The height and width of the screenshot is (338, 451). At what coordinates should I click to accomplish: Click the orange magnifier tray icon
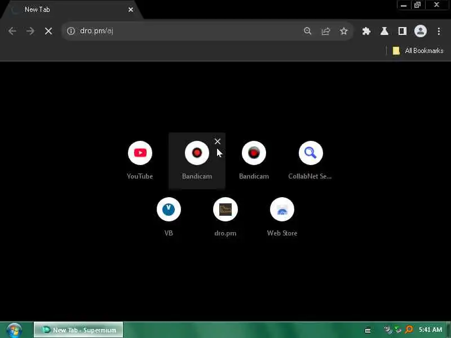point(409,330)
